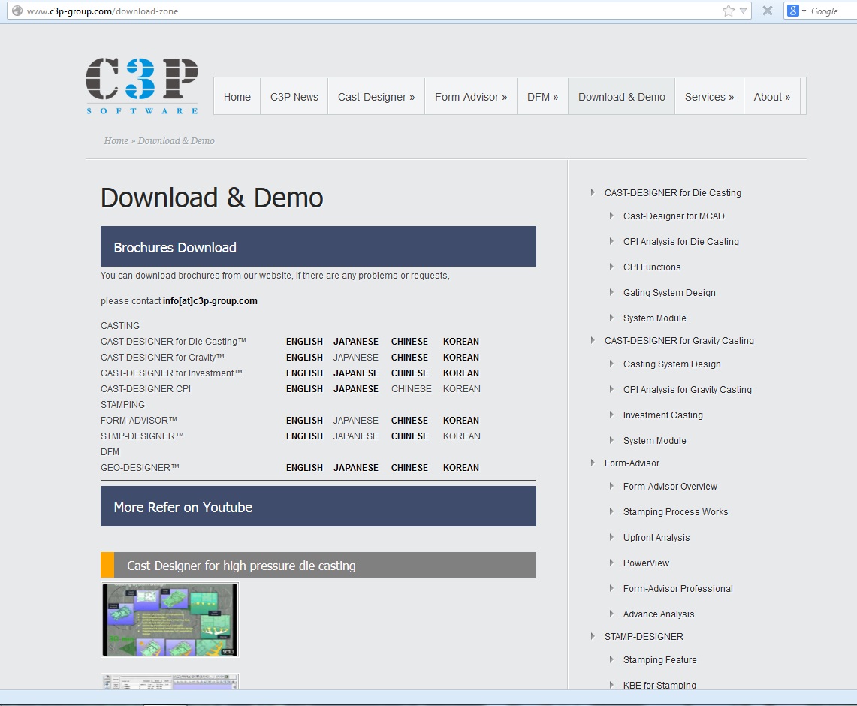Image resolution: width=857 pixels, height=706 pixels.
Task: Get JAPANESE brochure for CAST-DESIGNER for Investment
Action: click(x=356, y=373)
